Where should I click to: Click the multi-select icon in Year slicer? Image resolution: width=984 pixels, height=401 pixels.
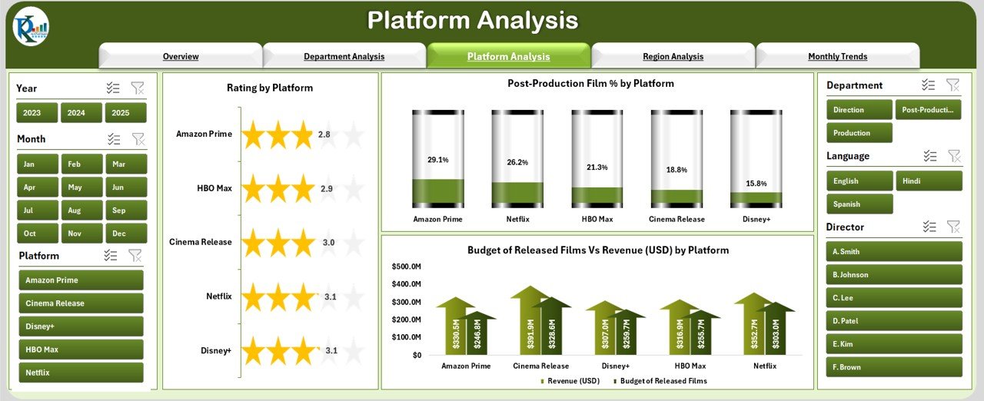(113, 88)
